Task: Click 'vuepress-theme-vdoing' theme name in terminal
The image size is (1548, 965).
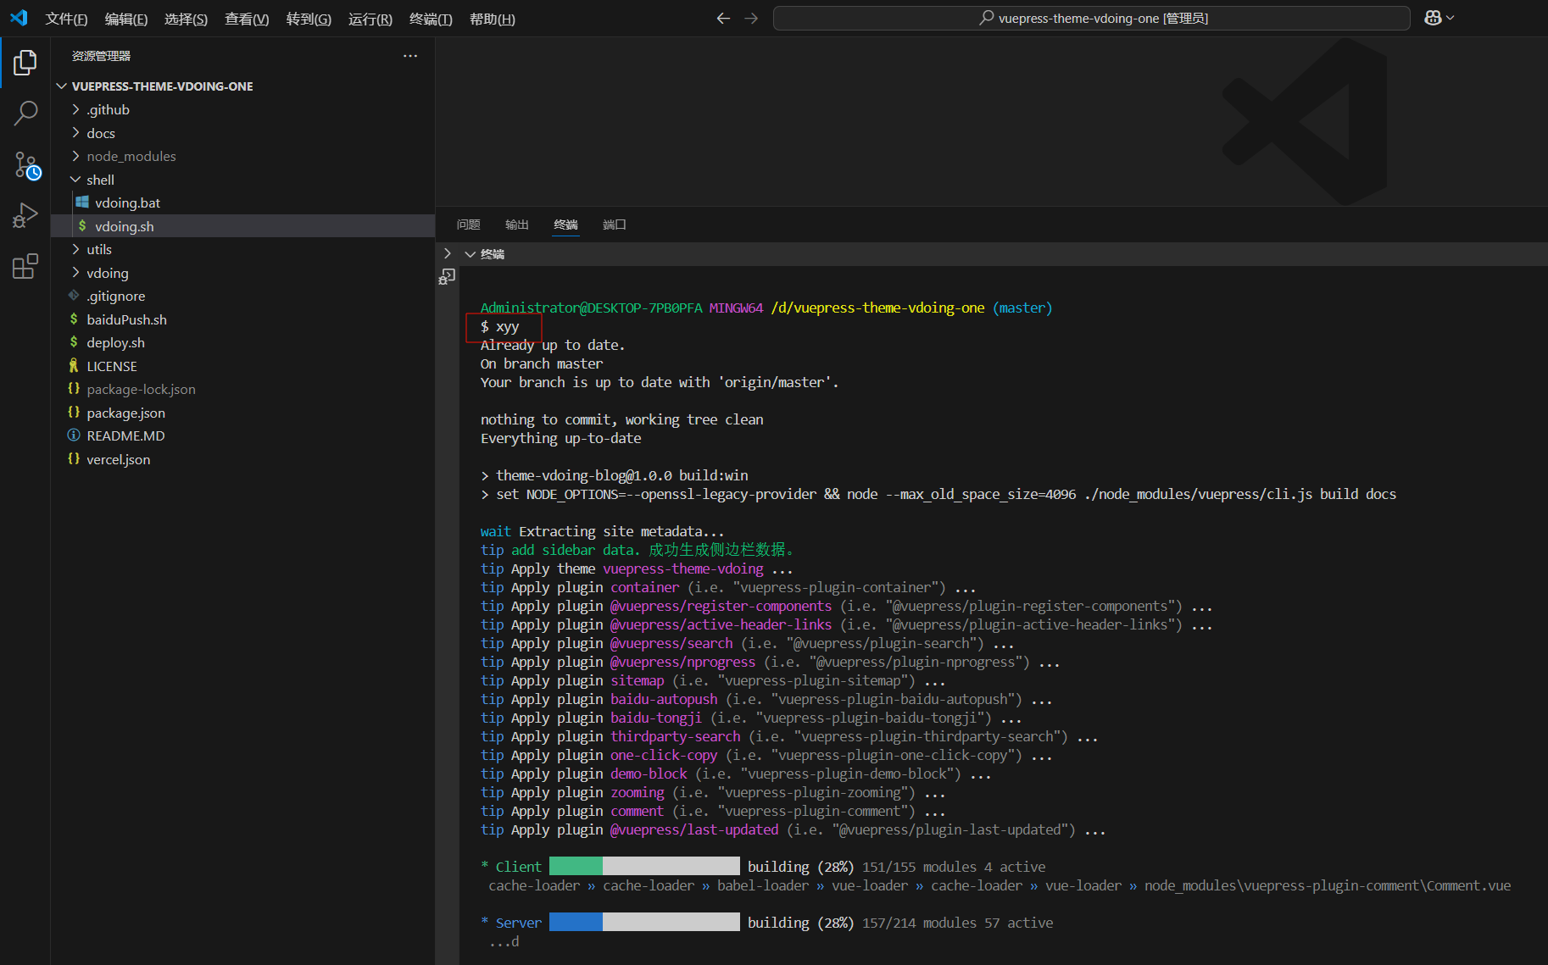Action: pos(683,568)
